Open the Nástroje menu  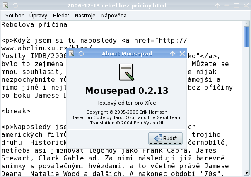pyautogui.click(x=85, y=16)
